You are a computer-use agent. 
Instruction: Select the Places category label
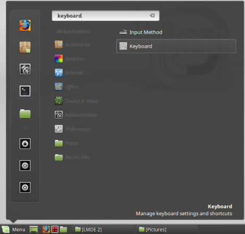click(x=72, y=143)
